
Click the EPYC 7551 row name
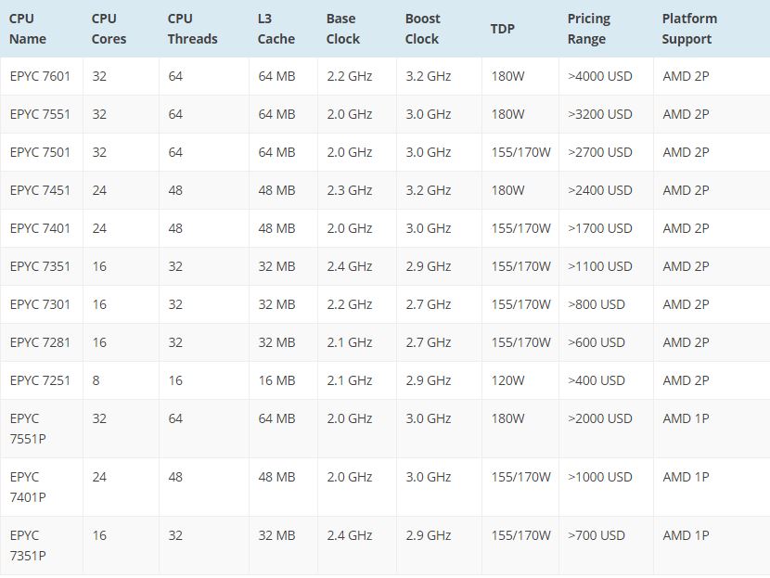point(40,114)
